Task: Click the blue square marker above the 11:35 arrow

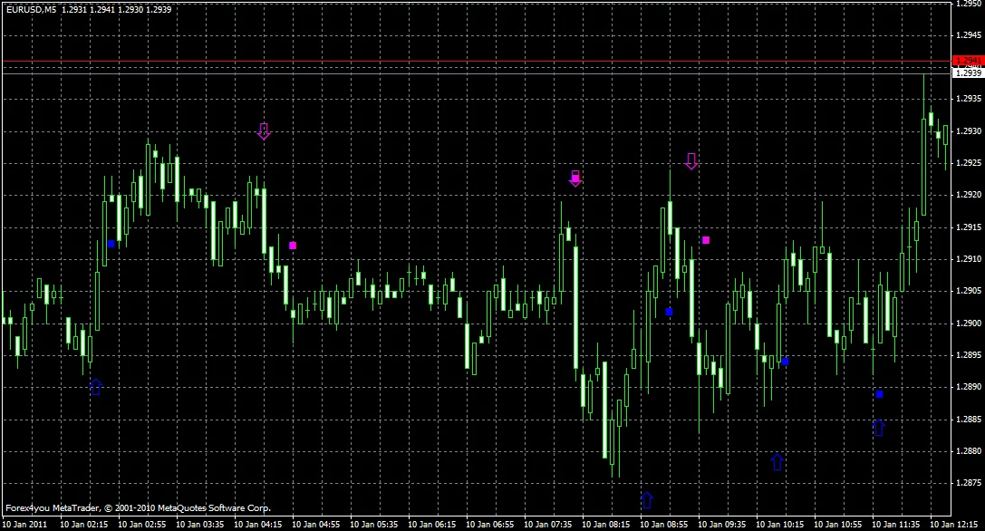Action: coord(880,394)
